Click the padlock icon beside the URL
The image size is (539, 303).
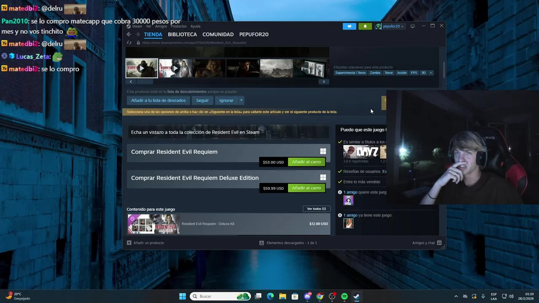point(138,43)
